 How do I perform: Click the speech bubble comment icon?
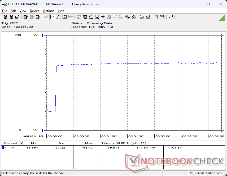click(171, 17)
